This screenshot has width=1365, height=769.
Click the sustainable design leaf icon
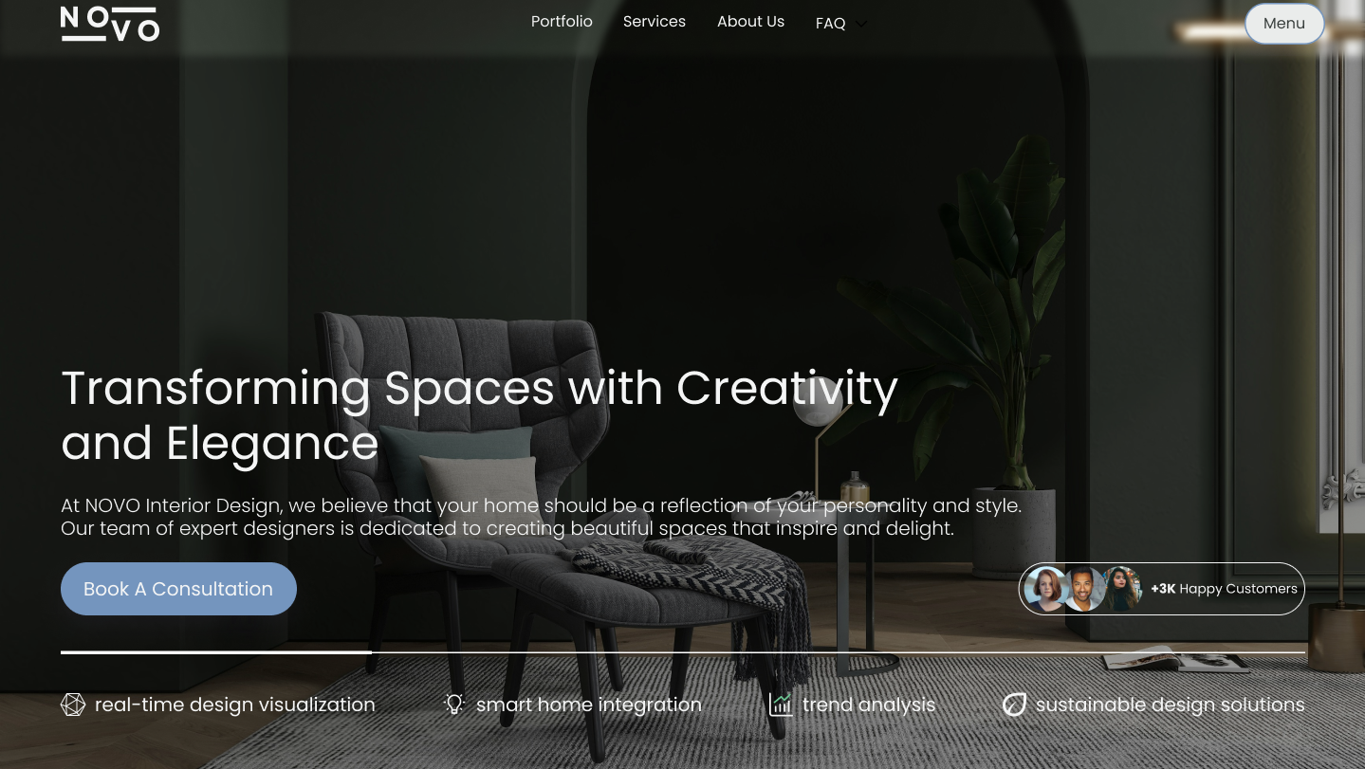pos(1015,705)
